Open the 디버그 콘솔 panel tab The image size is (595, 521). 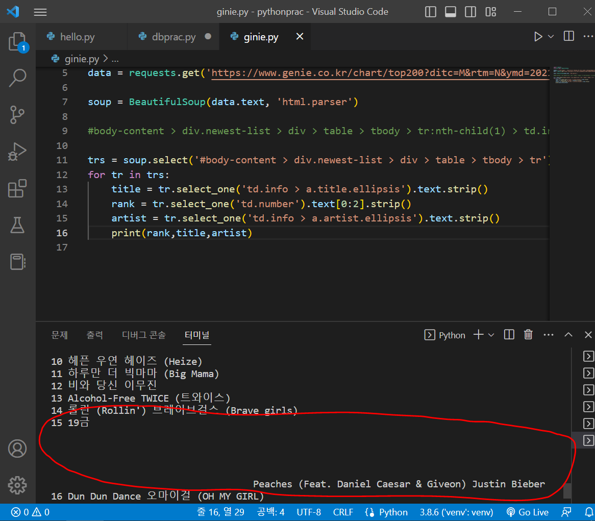144,335
